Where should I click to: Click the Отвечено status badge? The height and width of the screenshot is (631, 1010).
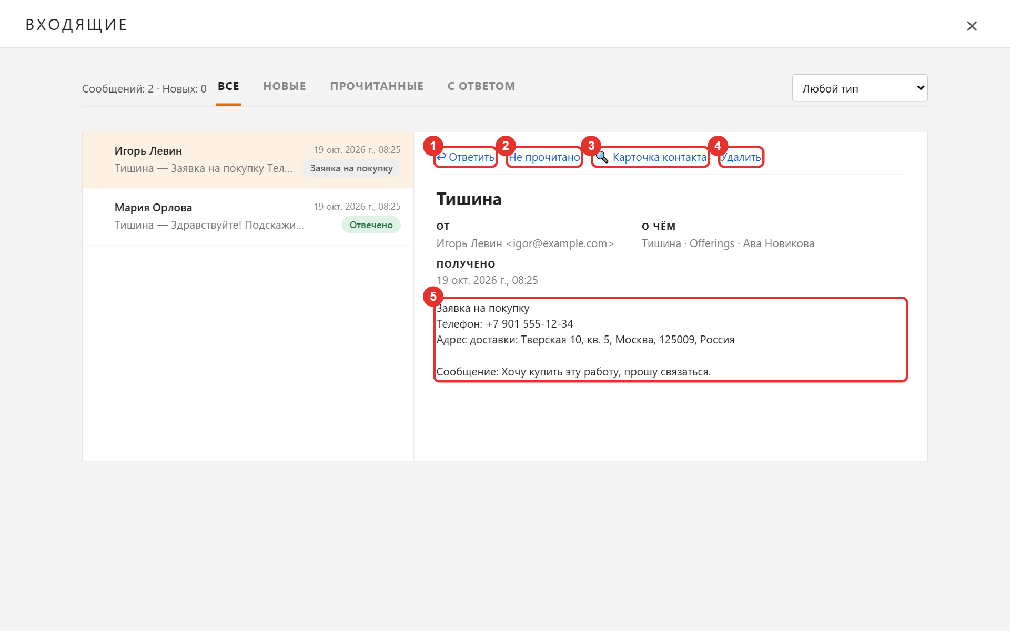coord(371,225)
